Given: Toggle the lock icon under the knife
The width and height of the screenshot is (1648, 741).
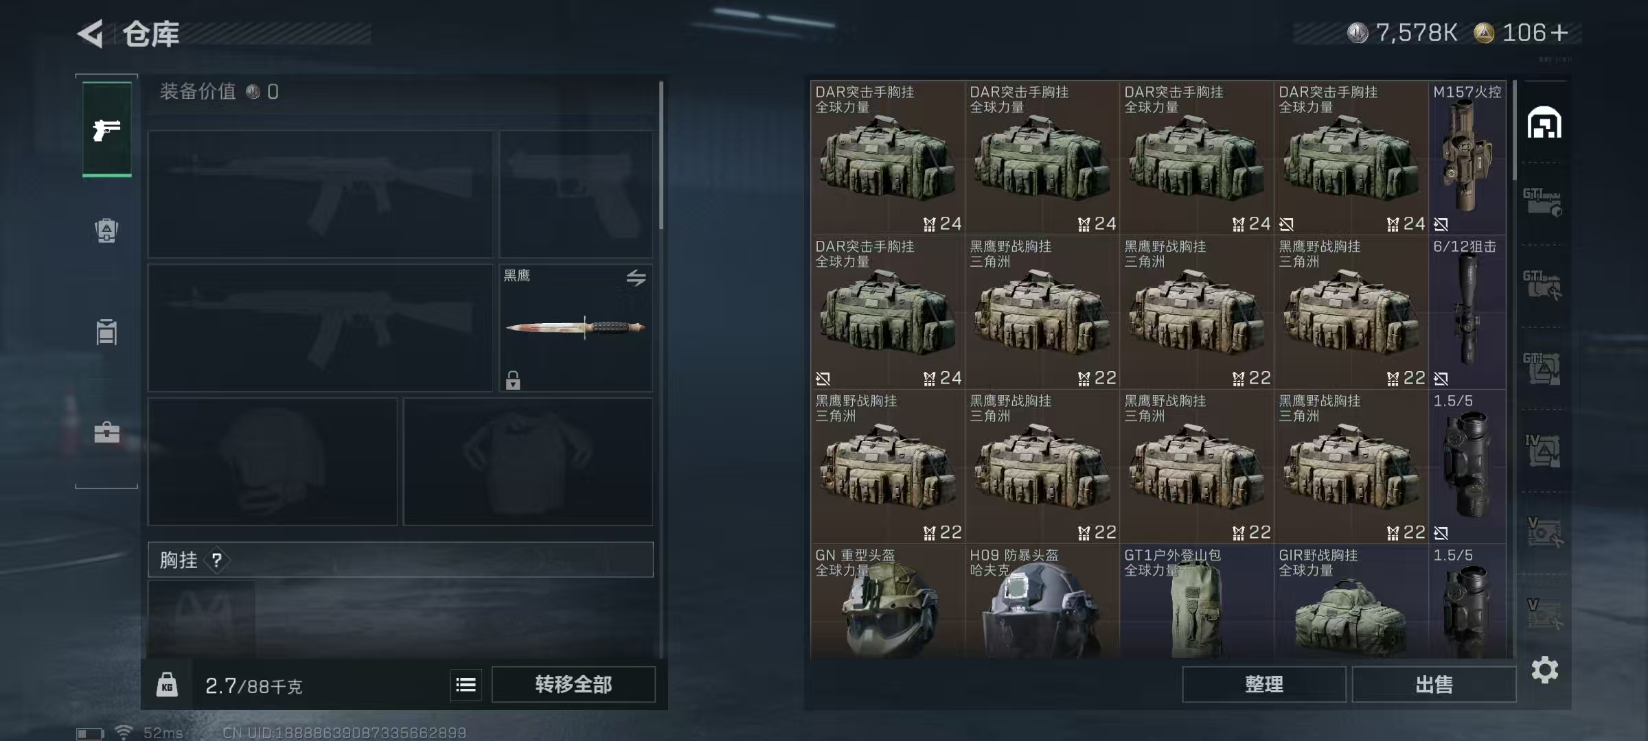Looking at the screenshot, I should (x=513, y=380).
